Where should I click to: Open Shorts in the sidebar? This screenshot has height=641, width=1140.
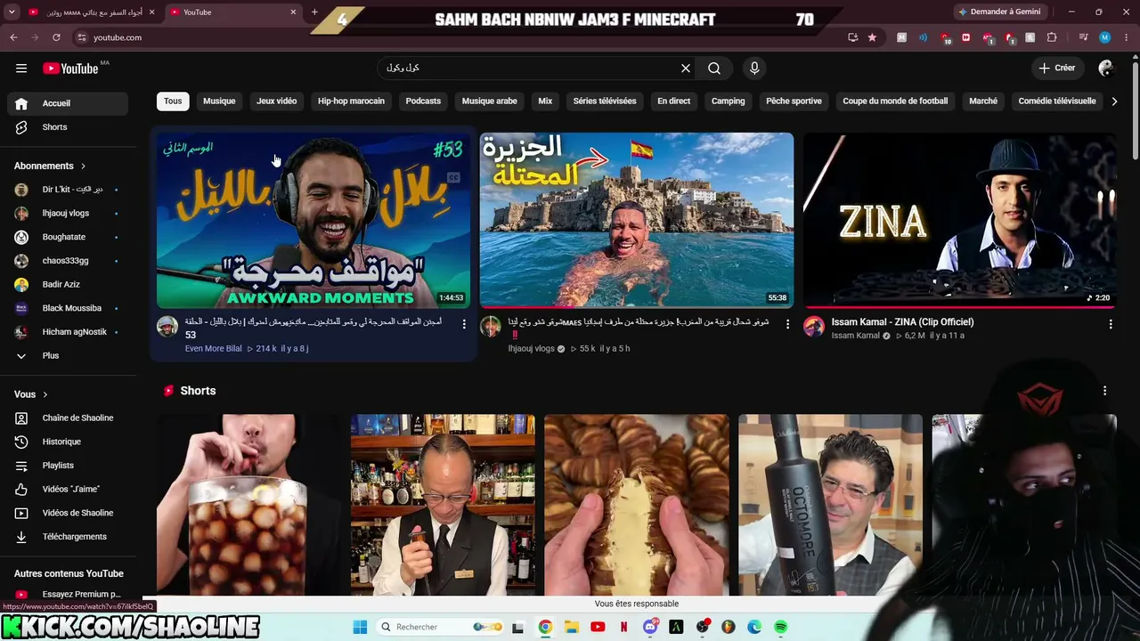[x=68, y=127]
